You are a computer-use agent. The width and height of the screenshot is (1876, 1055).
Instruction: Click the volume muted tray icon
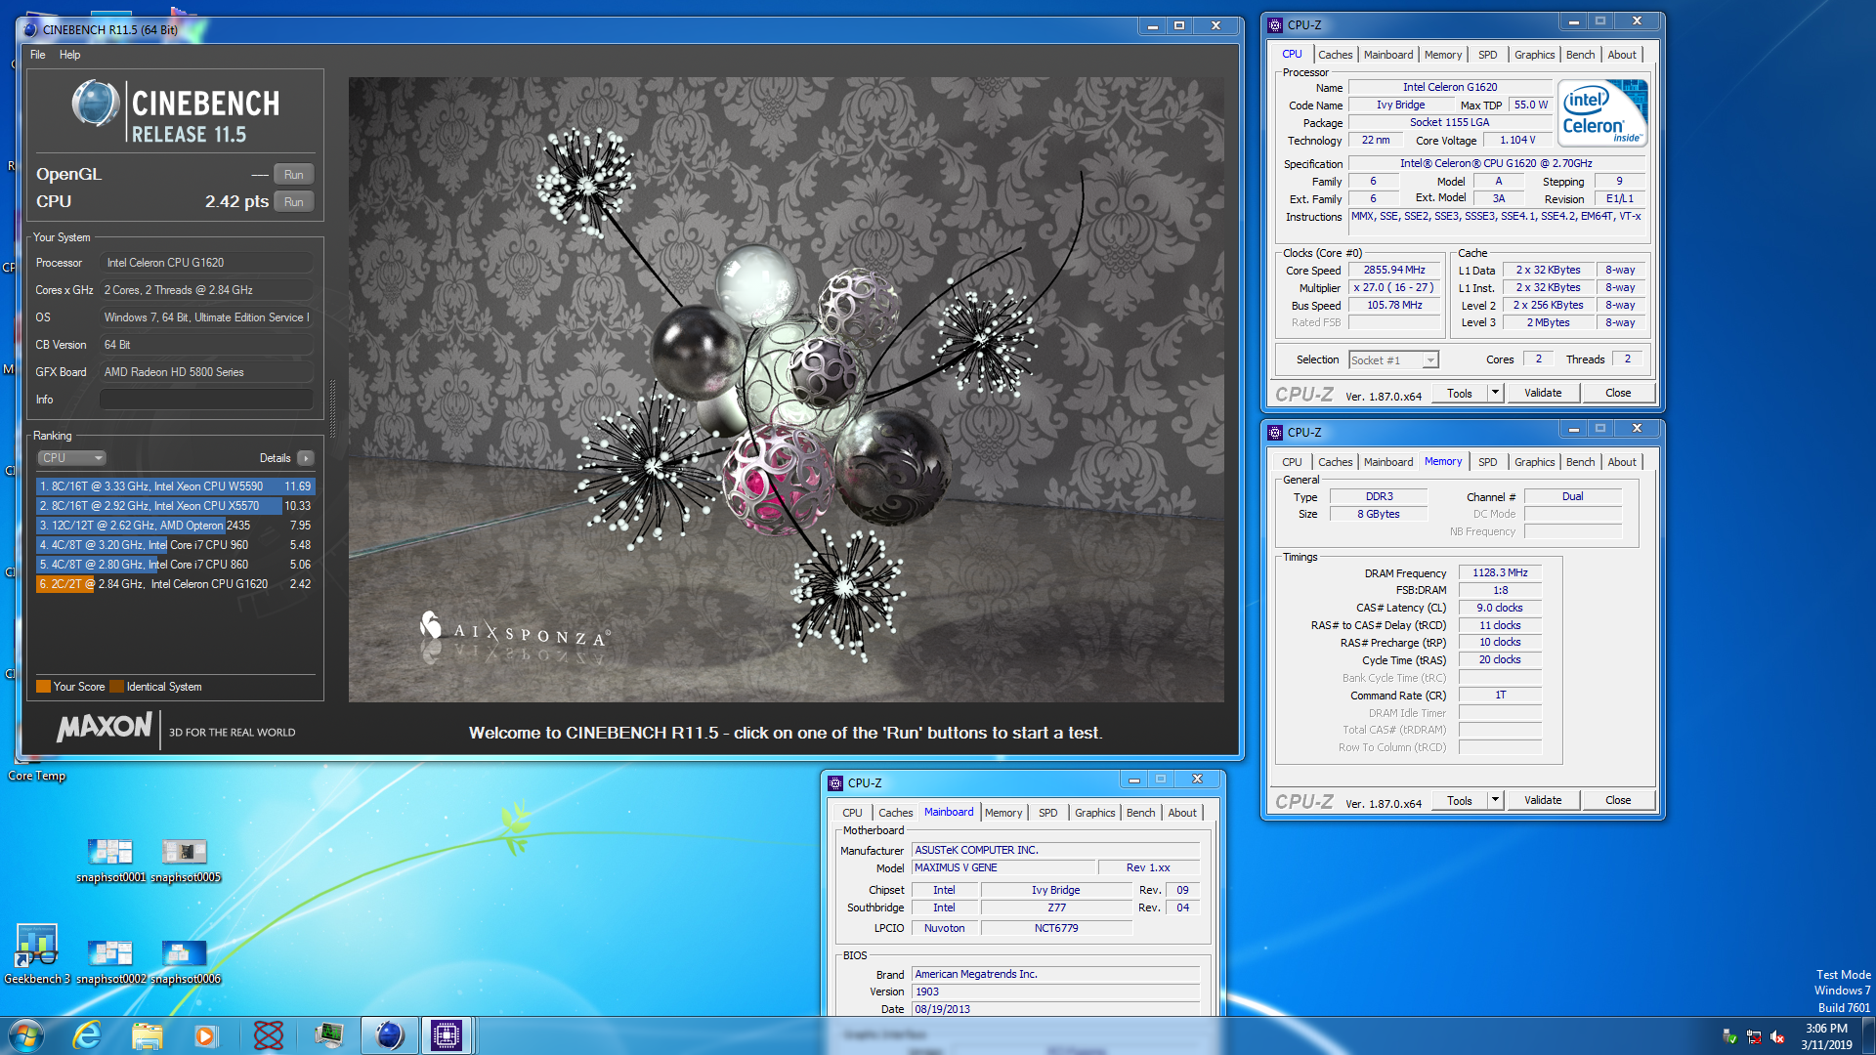(1777, 1036)
